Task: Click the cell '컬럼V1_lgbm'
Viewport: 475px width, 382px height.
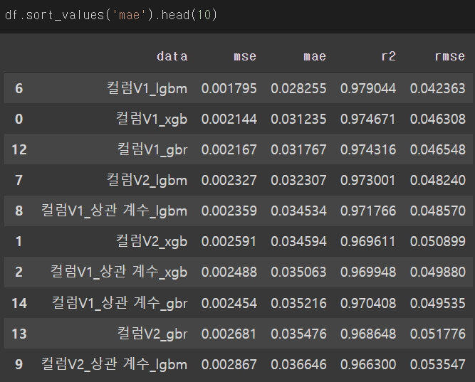Action: [147, 89]
